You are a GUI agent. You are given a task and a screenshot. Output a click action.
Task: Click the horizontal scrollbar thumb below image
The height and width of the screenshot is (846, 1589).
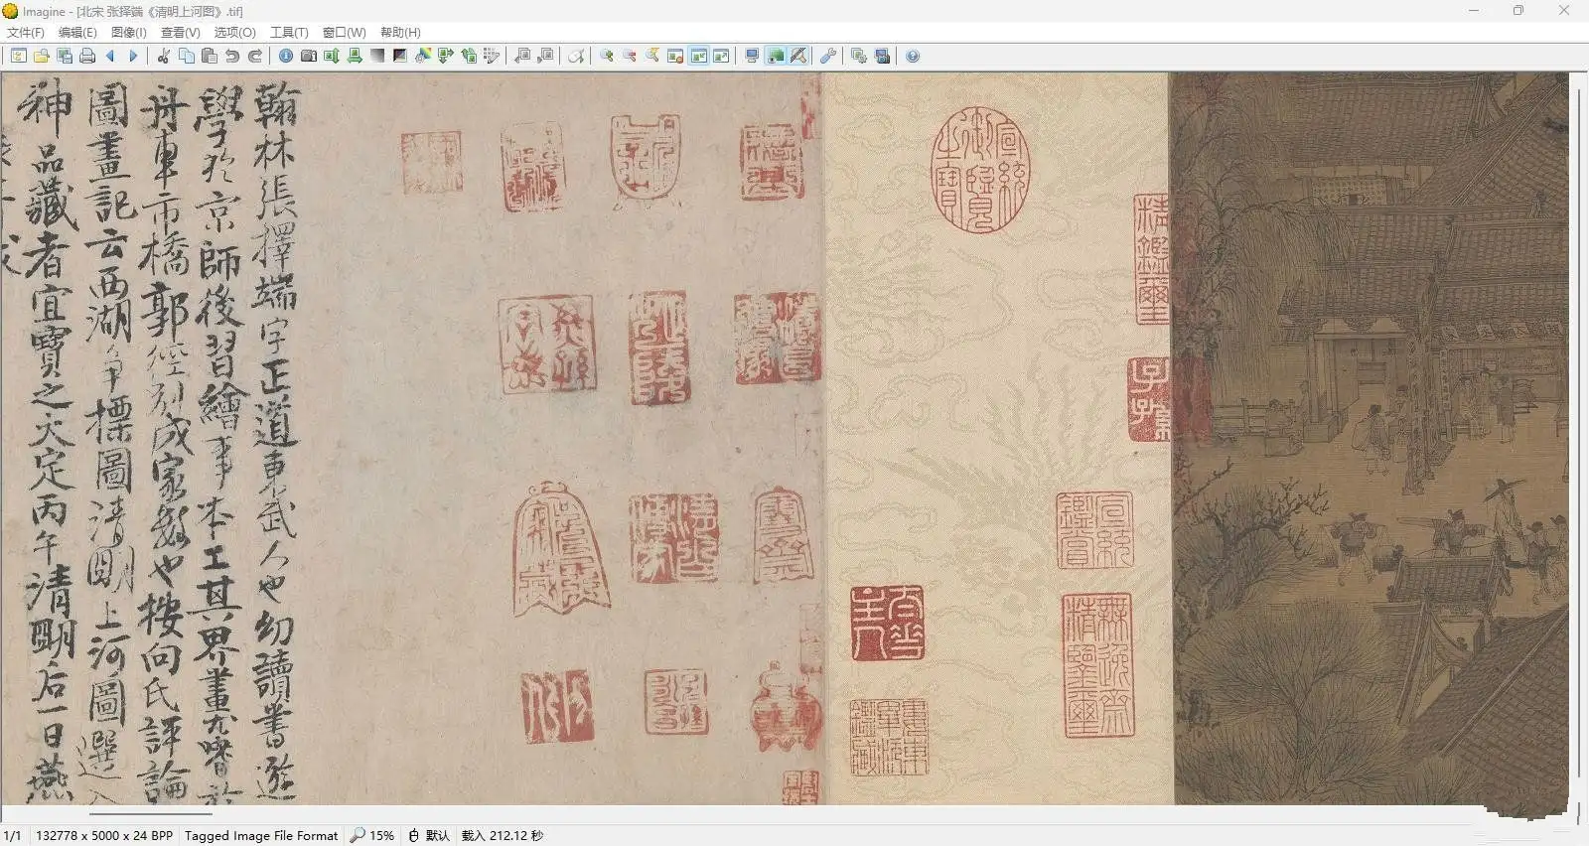pos(151,814)
